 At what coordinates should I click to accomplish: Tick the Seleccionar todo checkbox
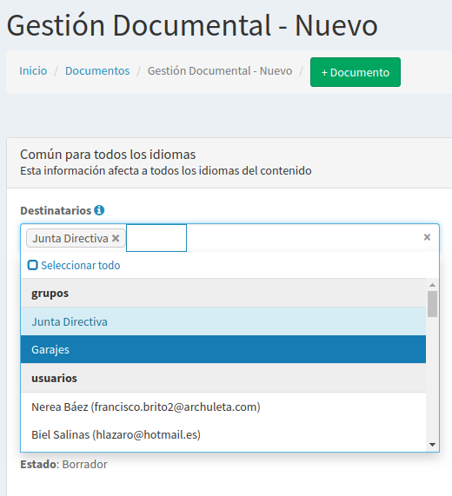point(33,265)
